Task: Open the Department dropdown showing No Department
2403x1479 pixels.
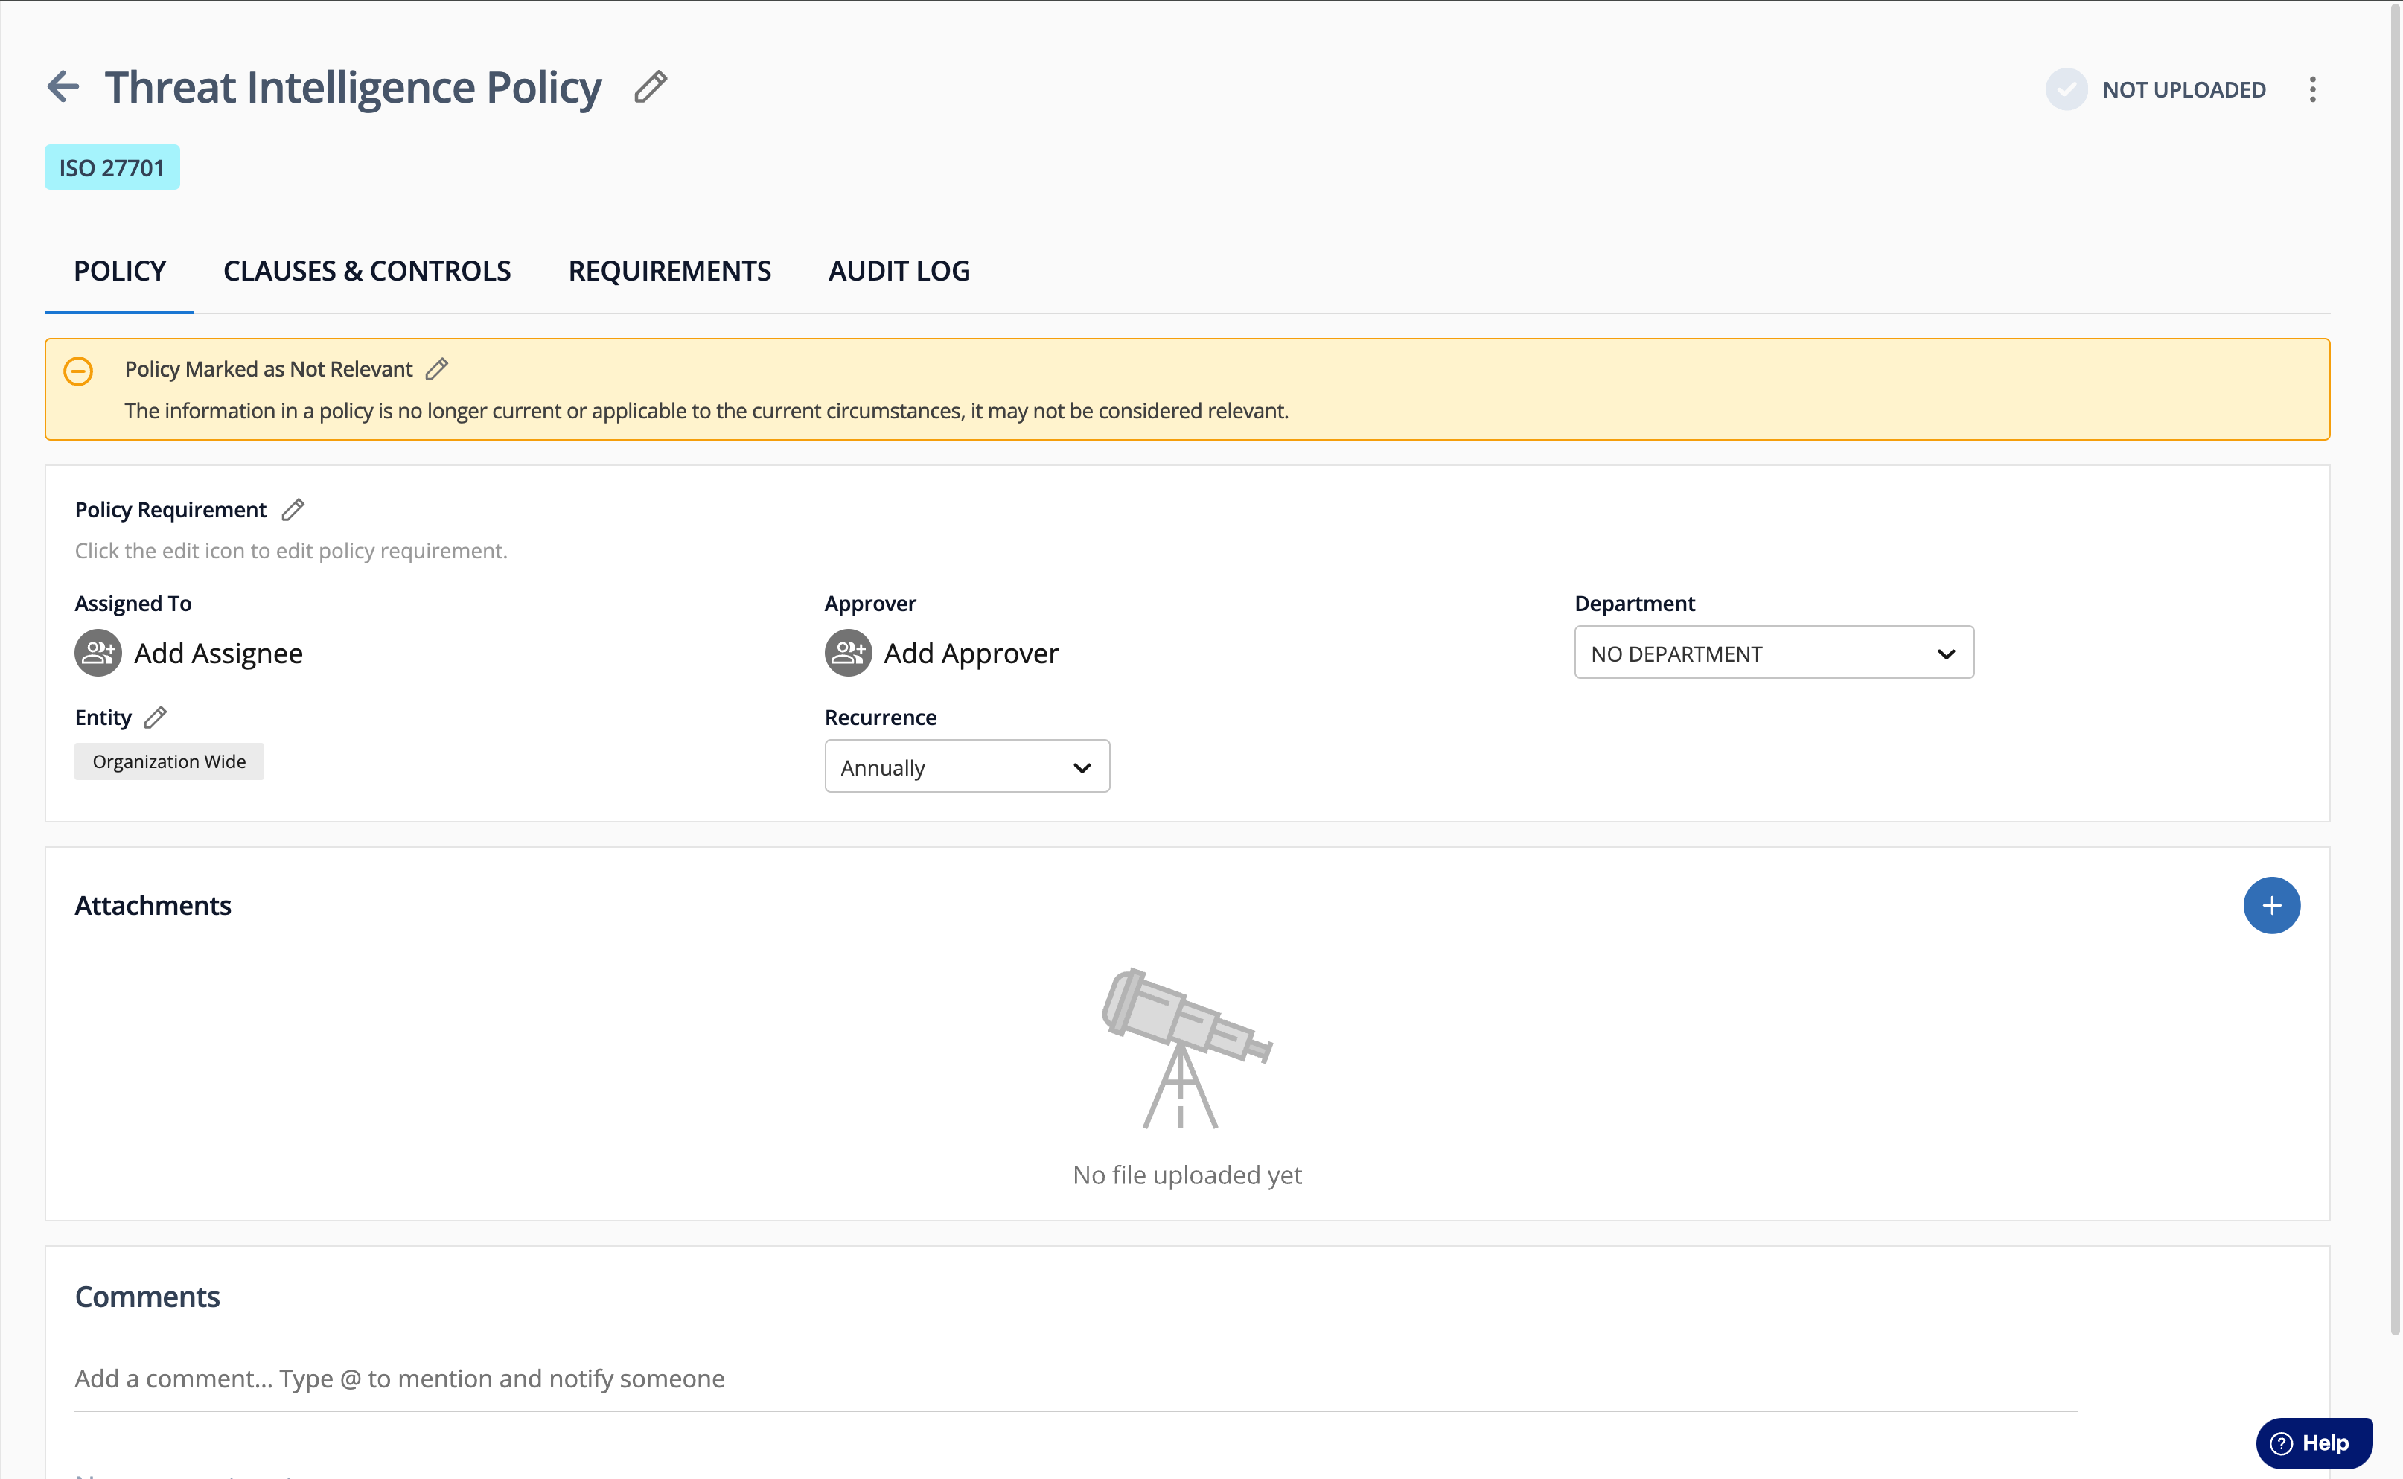Action: [1773, 653]
